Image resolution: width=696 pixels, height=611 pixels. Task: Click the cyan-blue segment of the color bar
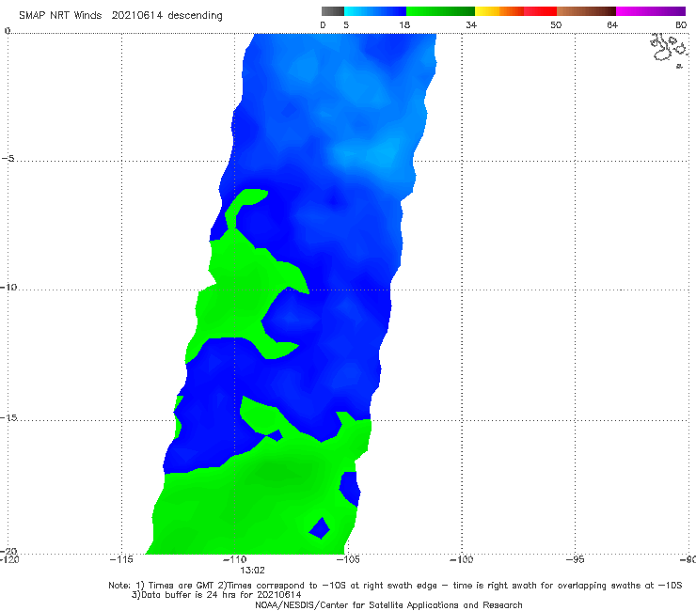point(375,11)
